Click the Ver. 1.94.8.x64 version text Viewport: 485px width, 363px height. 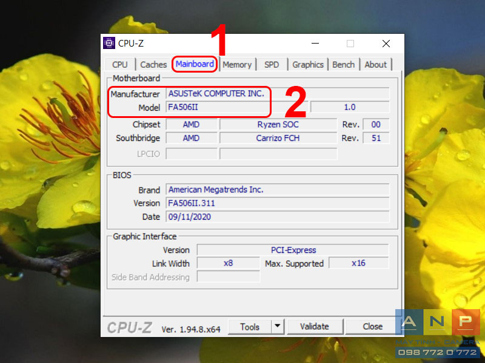191,329
